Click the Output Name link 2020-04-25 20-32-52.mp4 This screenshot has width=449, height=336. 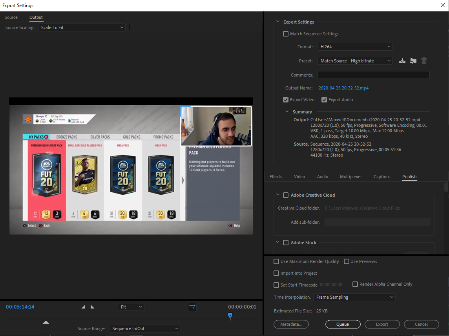pos(343,88)
